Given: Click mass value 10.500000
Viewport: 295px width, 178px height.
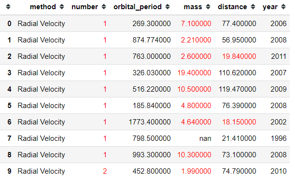Looking at the screenshot, I should 194,89.
